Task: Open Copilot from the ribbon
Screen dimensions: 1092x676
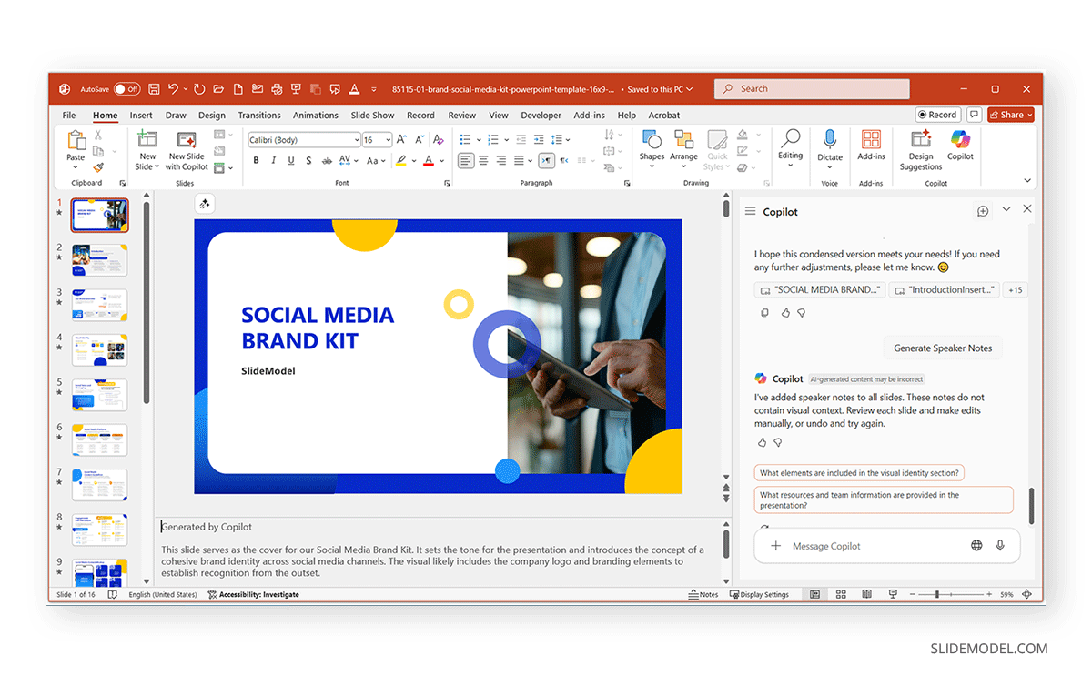Action: click(x=960, y=140)
